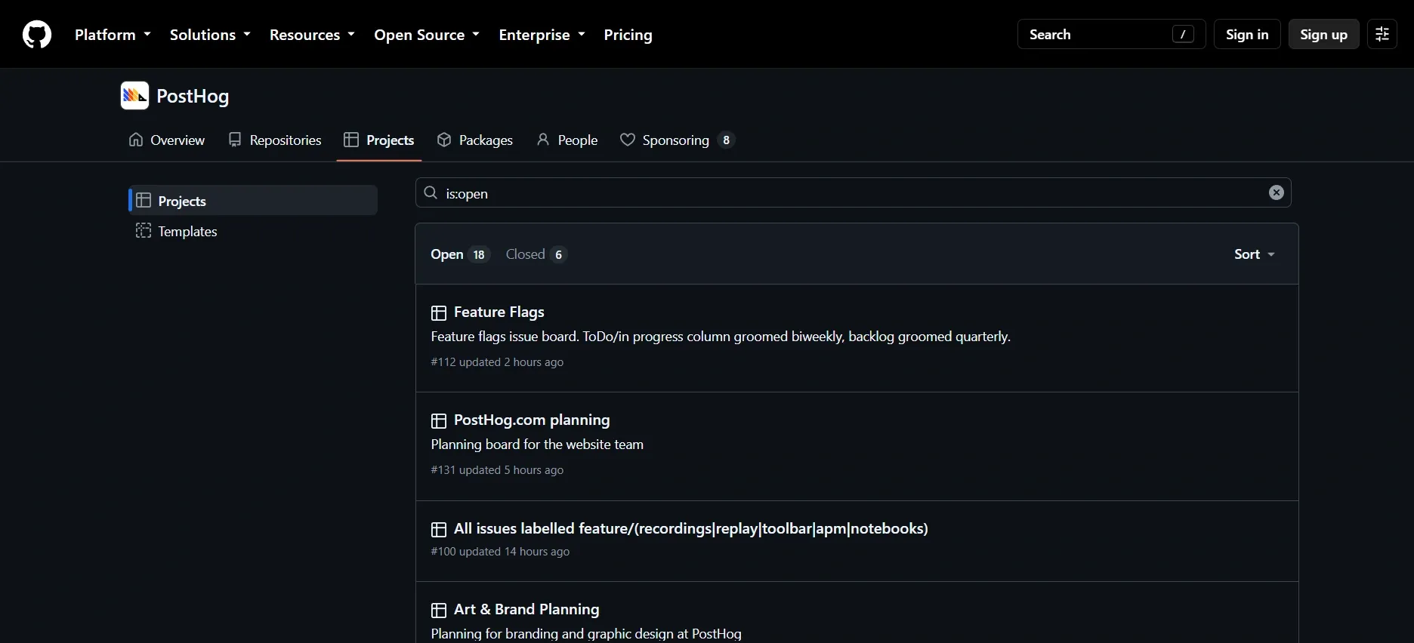
Task: Click the GitHub logo icon
Action: pos(37,35)
